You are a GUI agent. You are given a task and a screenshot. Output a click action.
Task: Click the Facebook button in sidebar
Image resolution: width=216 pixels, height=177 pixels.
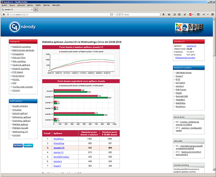coord(18,145)
